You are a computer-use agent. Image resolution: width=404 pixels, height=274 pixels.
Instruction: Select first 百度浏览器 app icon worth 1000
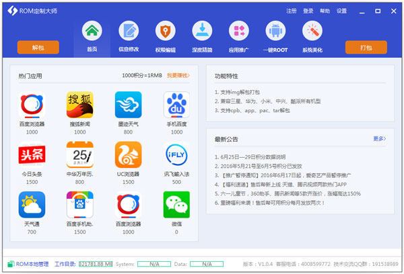coord(32,105)
